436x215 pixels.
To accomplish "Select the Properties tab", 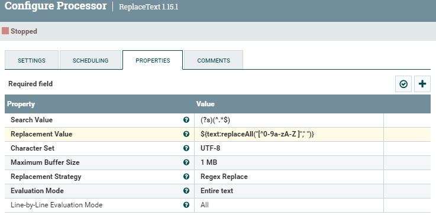I will point(153,60).
